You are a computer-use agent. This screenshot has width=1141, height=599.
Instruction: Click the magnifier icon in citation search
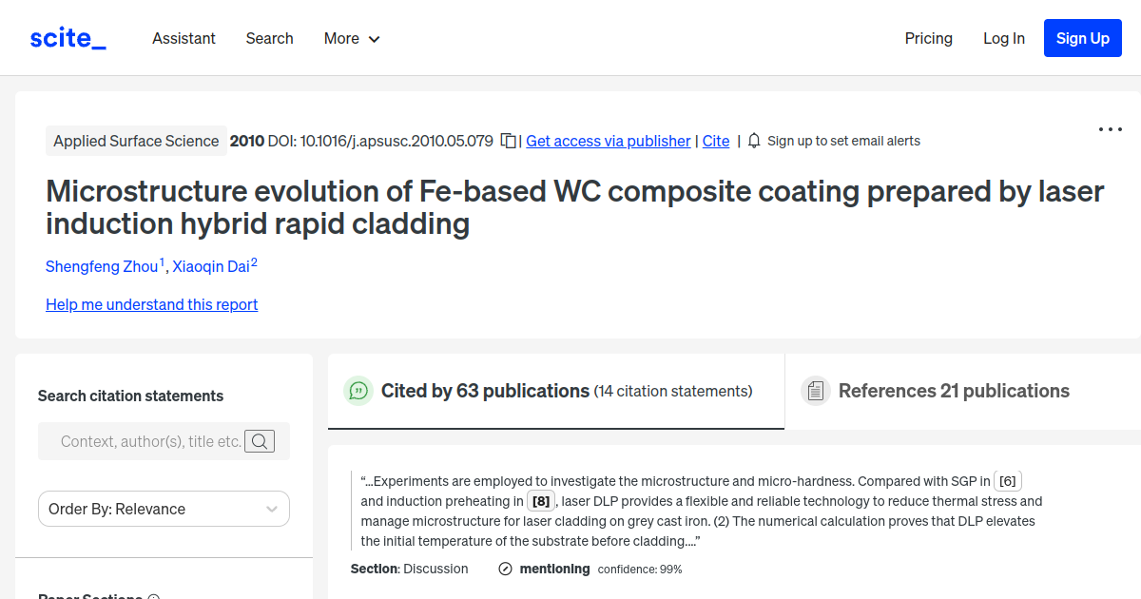click(260, 440)
